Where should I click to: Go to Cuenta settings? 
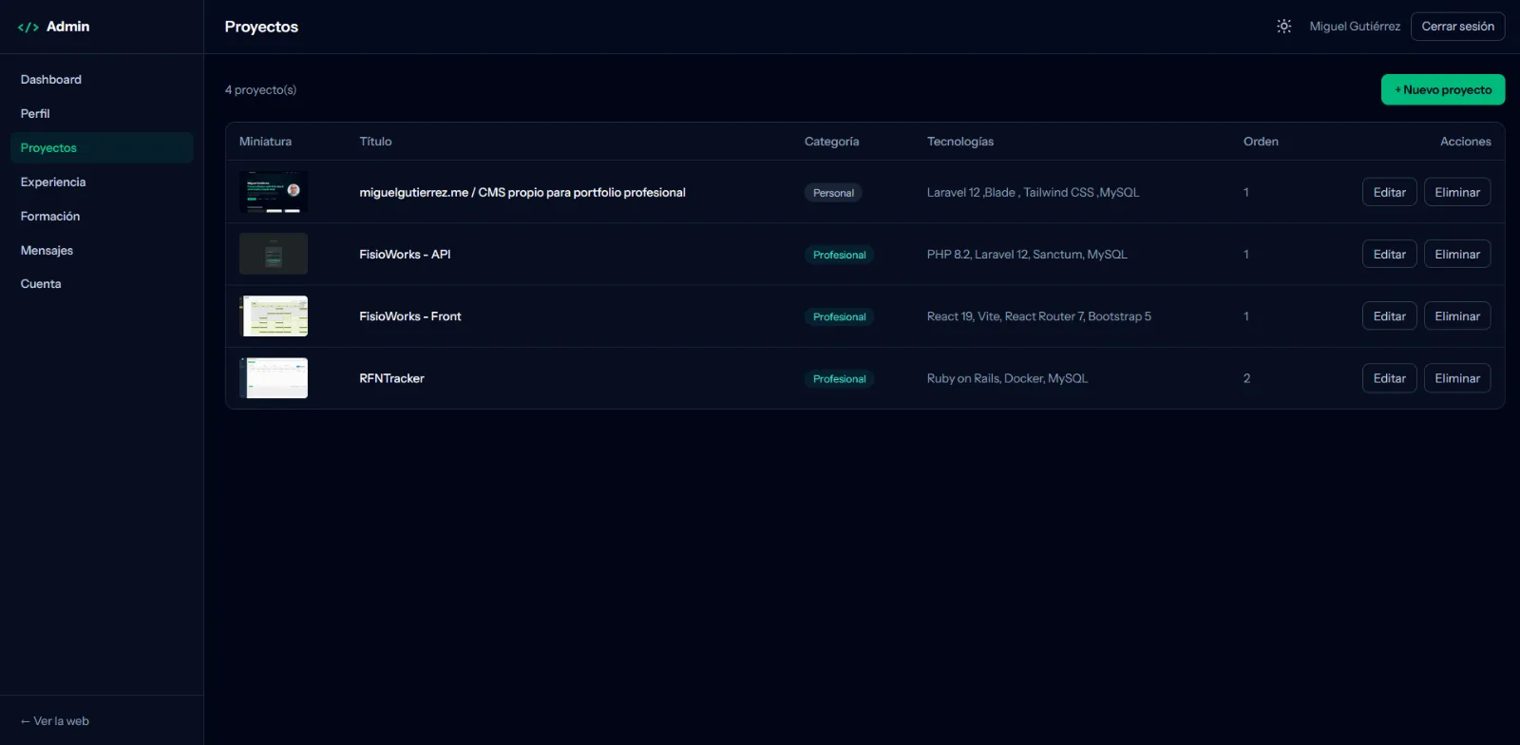102,284
